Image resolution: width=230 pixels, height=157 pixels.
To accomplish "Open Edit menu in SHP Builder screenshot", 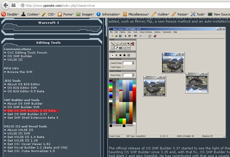I will (116, 32).
